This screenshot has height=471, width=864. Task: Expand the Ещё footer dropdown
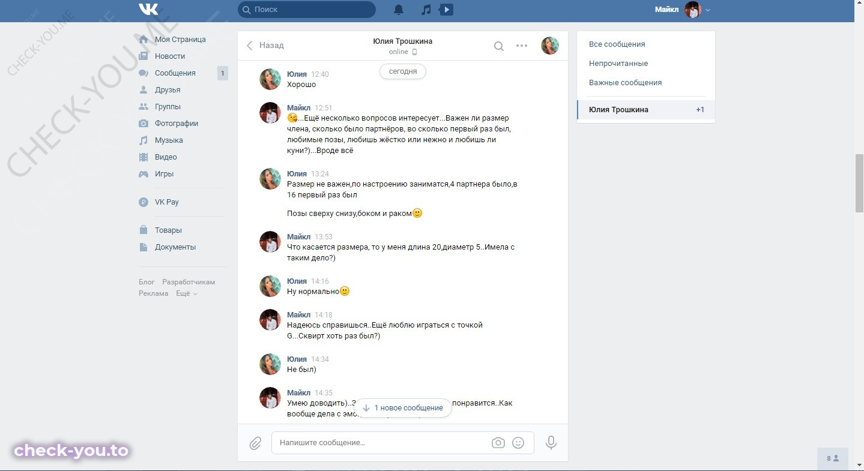(x=186, y=293)
